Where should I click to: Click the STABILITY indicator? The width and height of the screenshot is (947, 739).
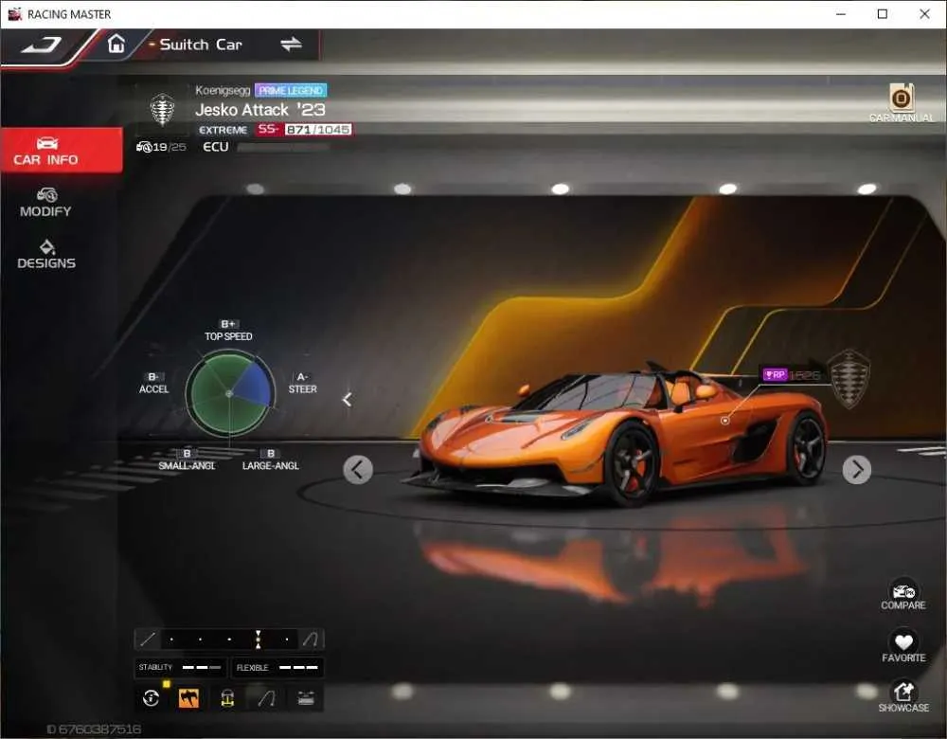181,668
